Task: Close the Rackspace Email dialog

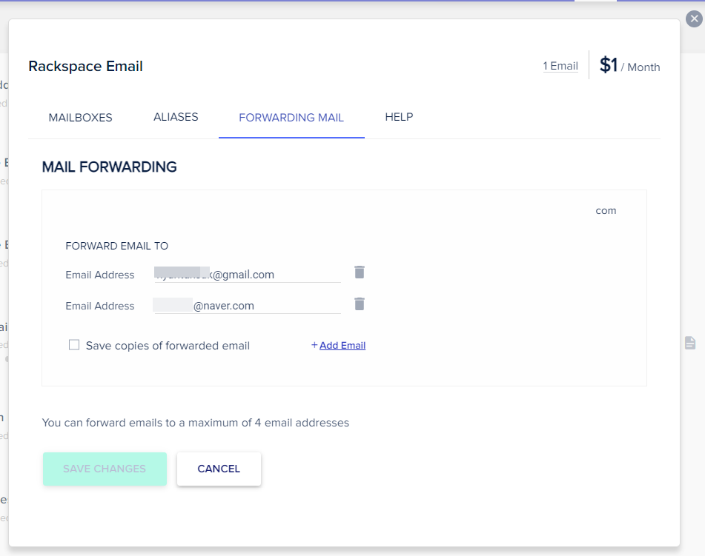Action: tap(694, 19)
